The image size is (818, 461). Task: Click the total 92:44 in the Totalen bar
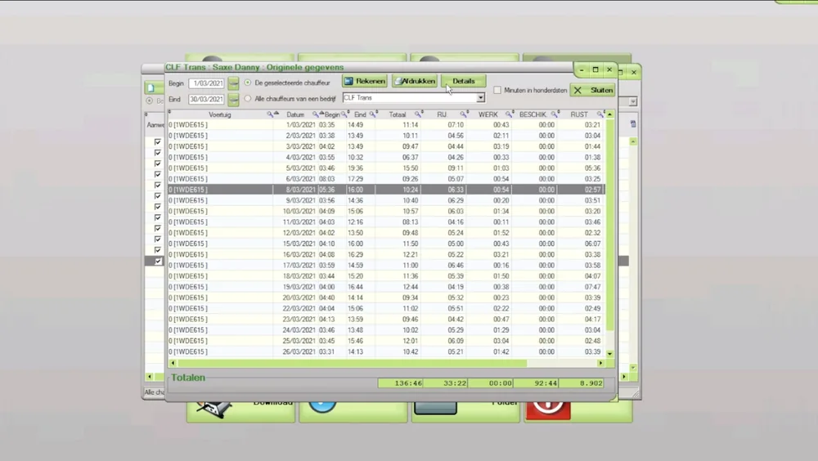[x=536, y=383]
